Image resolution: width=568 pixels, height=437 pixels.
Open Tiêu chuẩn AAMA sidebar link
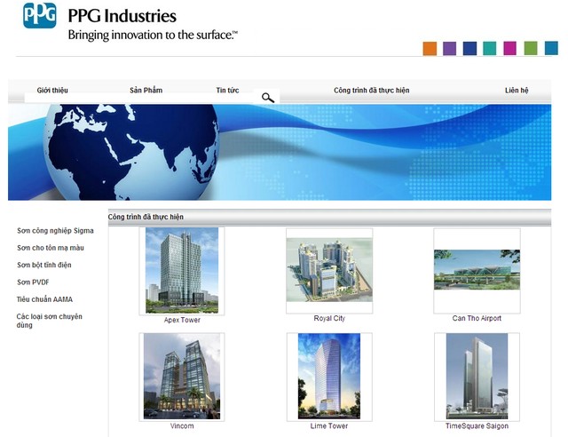pos(44,299)
